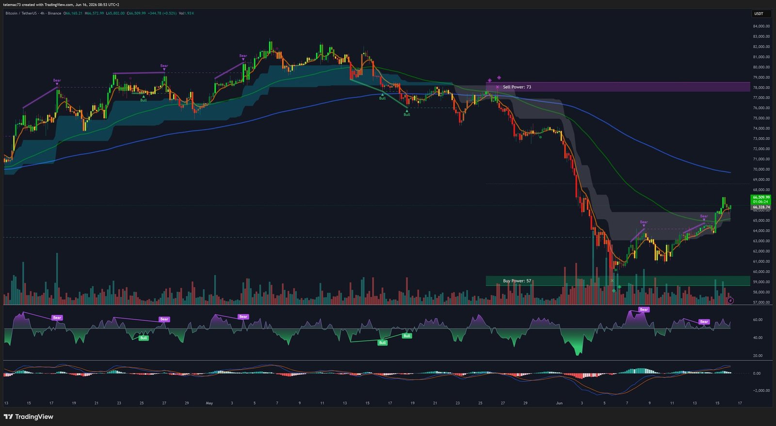776x426 pixels.
Task: Click the gray price tag 66,328.74
Action: [x=761, y=207]
